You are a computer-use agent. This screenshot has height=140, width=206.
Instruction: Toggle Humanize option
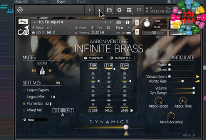[x=24, y=103]
